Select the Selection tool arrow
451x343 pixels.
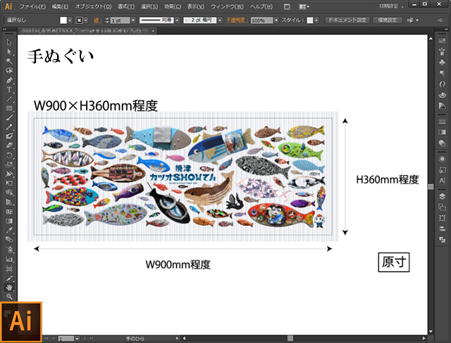(9, 44)
